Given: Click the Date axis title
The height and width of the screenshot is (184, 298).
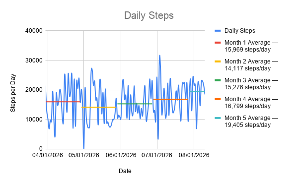Looking at the screenshot, I should [125, 171].
